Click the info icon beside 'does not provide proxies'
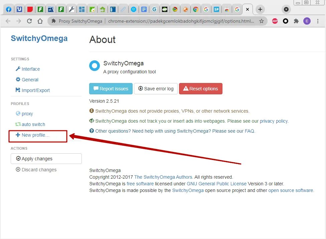 [x=92, y=111]
